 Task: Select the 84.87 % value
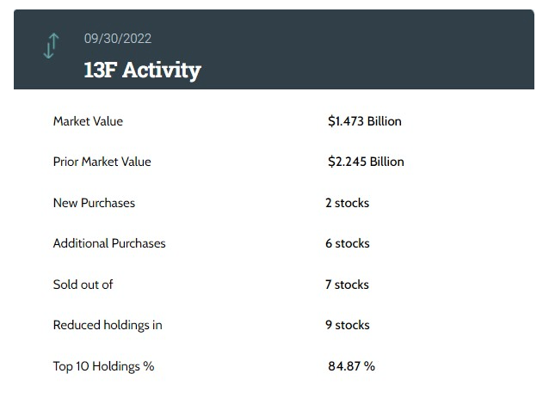coord(352,366)
